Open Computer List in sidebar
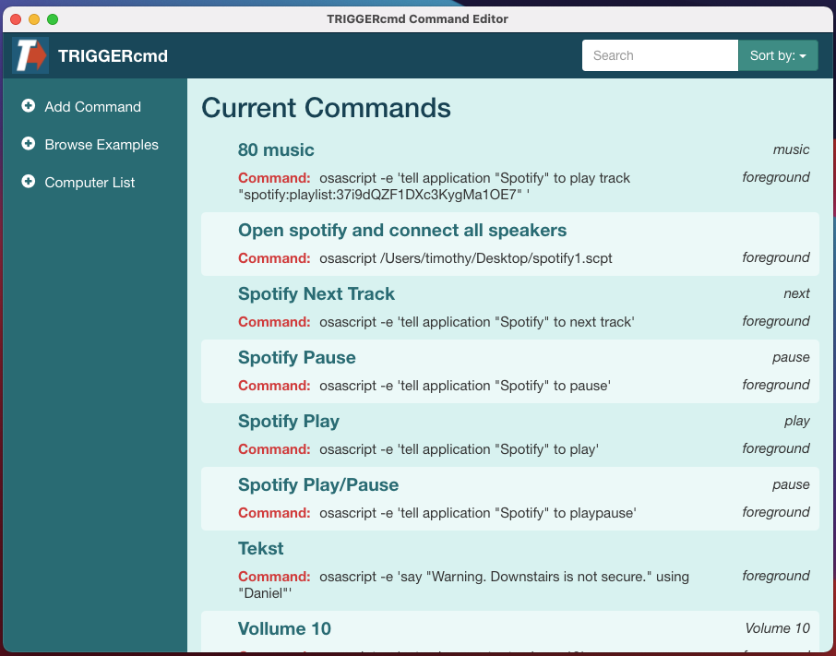836x656 pixels. pyautogui.click(x=90, y=183)
